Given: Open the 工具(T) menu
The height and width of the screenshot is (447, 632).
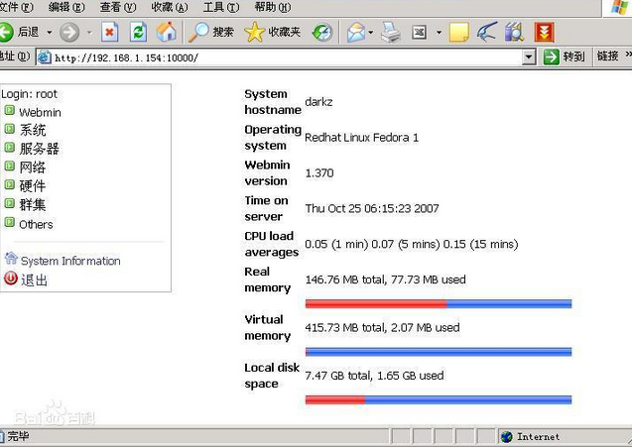Looking at the screenshot, I should tap(221, 7).
